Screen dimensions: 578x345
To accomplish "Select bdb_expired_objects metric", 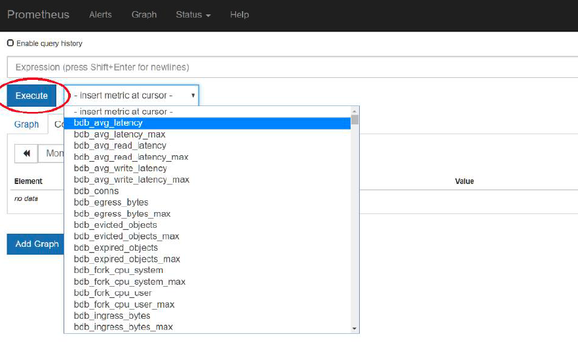I will pyautogui.click(x=208, y=248).
